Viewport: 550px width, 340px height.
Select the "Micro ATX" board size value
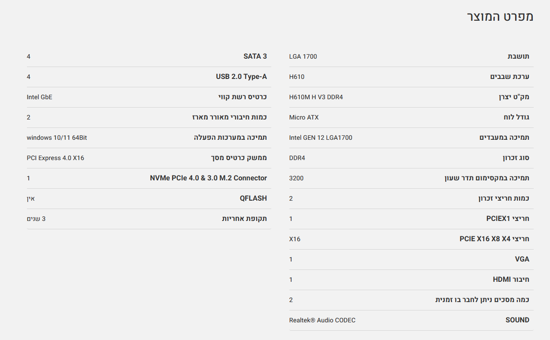304,117
